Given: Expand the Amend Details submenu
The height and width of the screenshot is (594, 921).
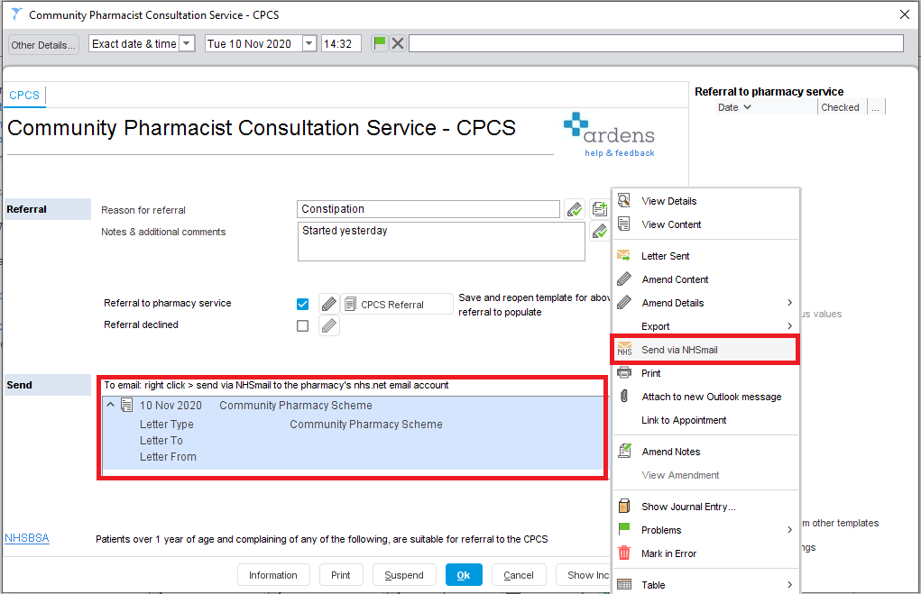Looking at the screenshot, I should (789, 302).
